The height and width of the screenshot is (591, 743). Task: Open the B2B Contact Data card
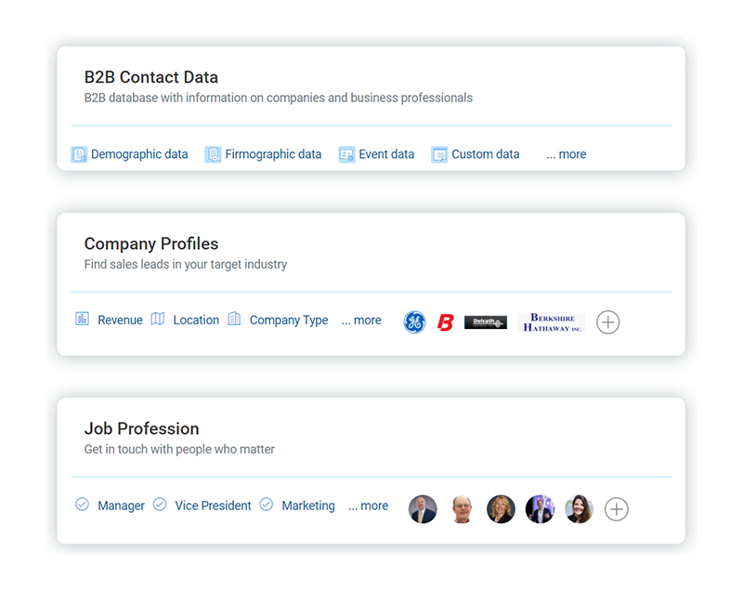(151, 77)
